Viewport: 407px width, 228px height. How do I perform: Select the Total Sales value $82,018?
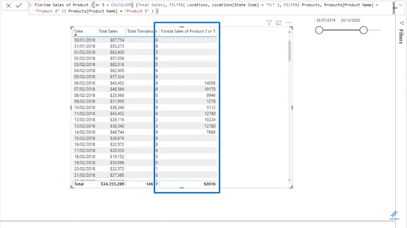click(117, 64)
